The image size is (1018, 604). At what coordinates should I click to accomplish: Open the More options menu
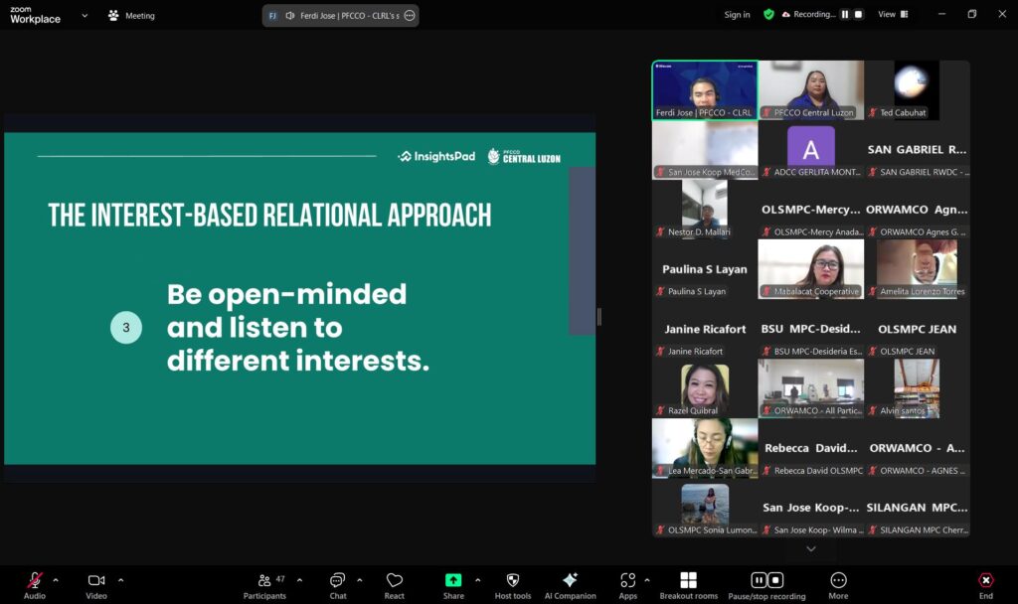coord(838,585)
